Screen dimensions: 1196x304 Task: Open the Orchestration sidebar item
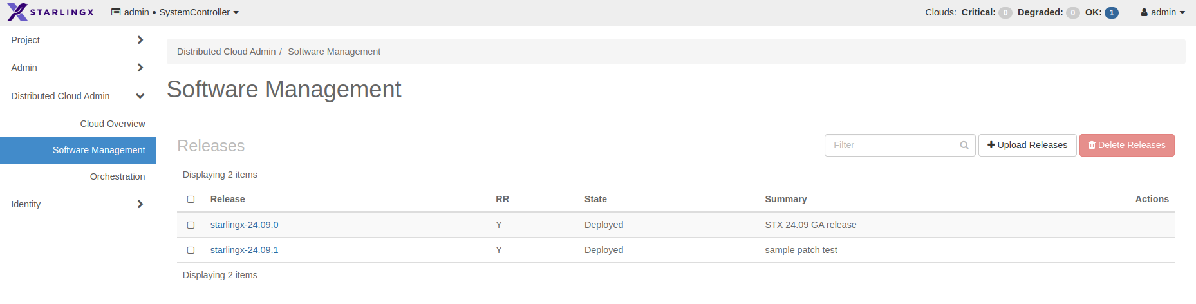coord(117,176)
